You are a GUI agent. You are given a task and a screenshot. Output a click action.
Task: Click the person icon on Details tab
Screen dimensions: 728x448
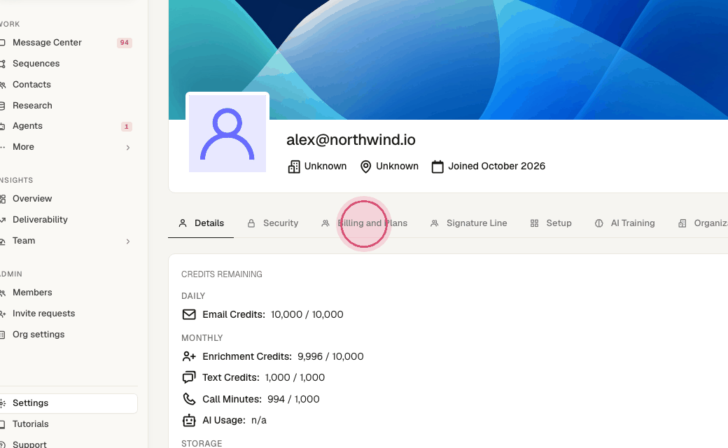(x=183, y=223)
